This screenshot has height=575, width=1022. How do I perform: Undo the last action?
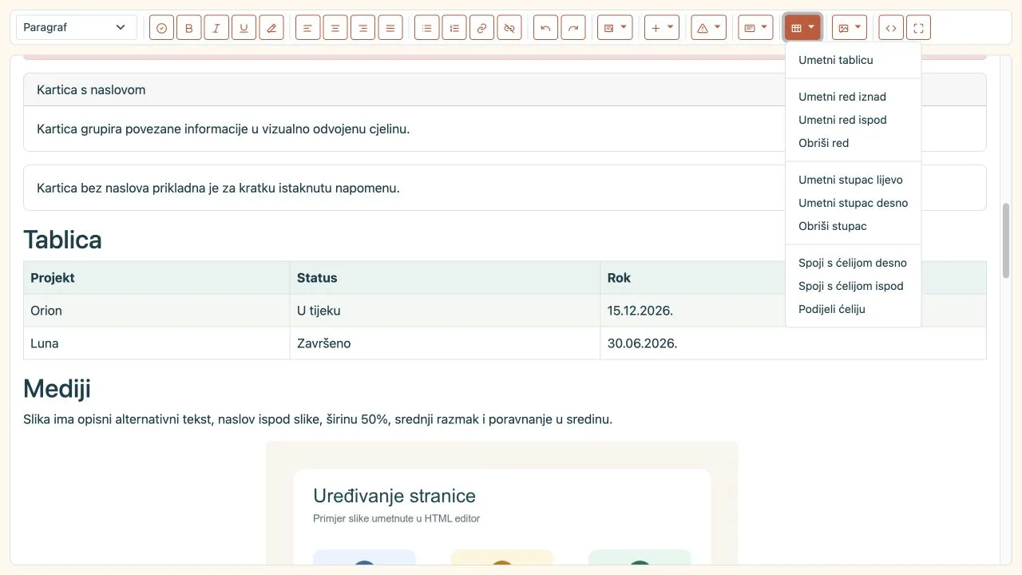click(546, 28)
